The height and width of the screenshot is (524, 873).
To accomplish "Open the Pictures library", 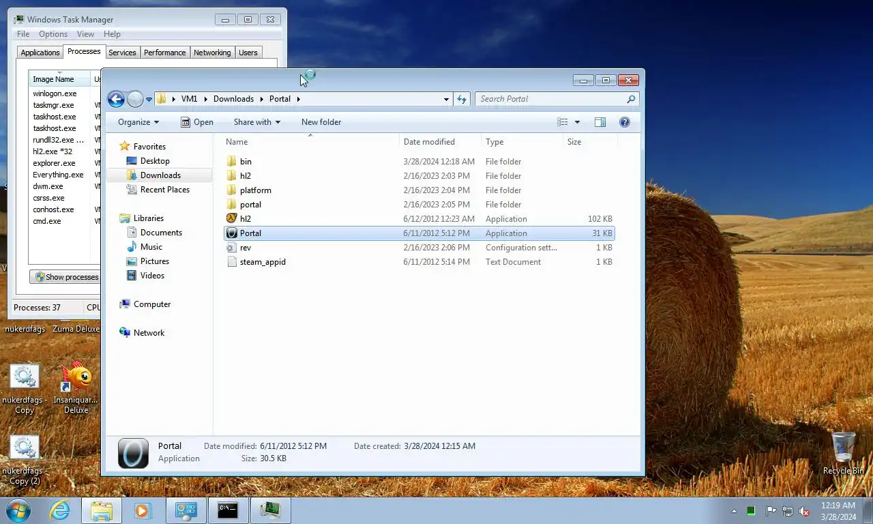I will (x=155, y=261).
